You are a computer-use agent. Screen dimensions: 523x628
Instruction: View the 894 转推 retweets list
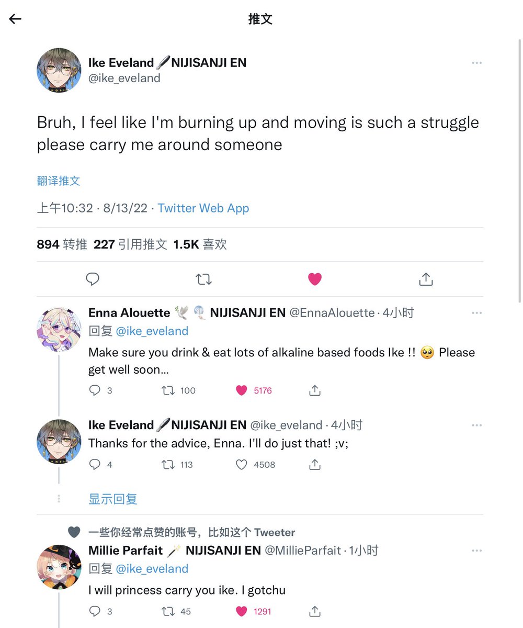62,244
